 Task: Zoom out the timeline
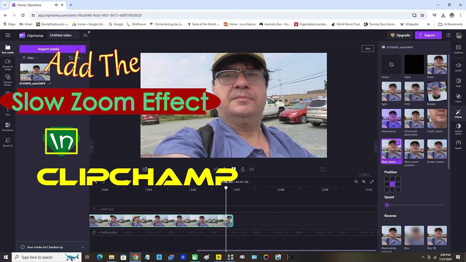coord(356,182)
